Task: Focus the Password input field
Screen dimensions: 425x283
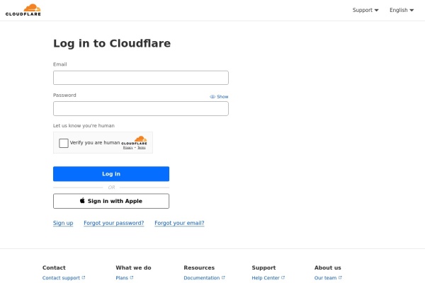Action: tap(141, 108)
